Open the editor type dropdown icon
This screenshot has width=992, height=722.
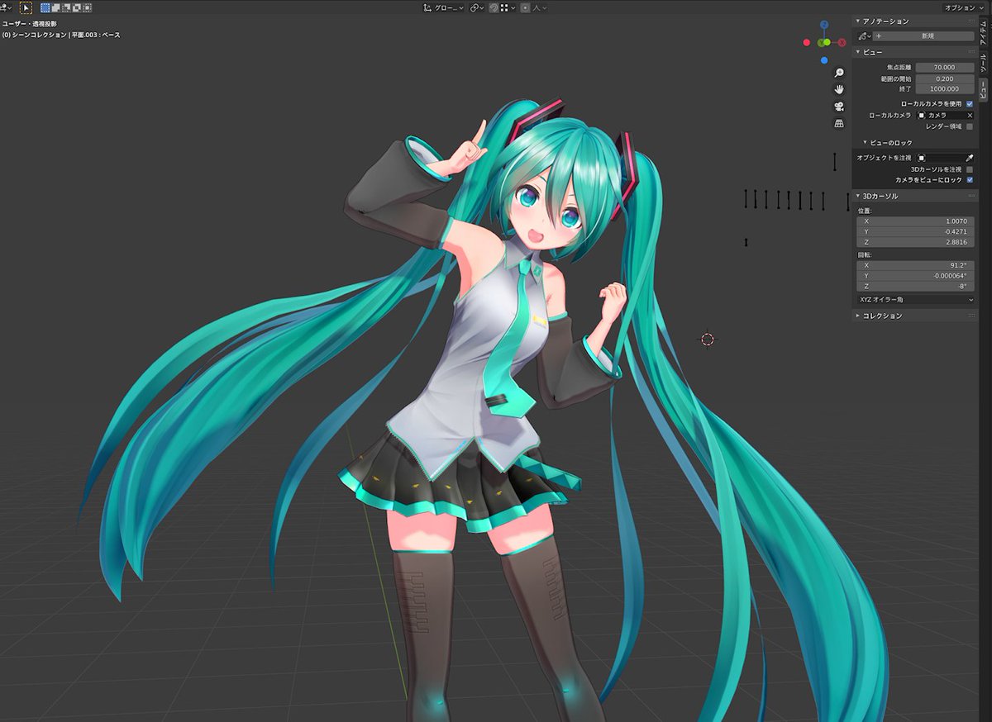(5, 7)
